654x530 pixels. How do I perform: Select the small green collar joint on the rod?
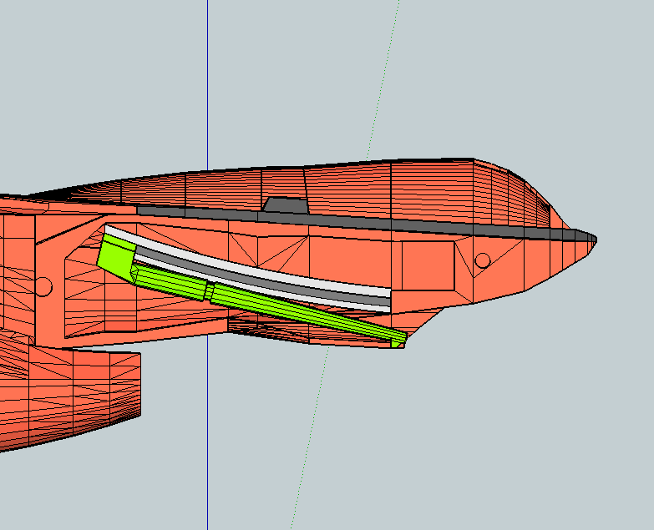pos(209,290)
